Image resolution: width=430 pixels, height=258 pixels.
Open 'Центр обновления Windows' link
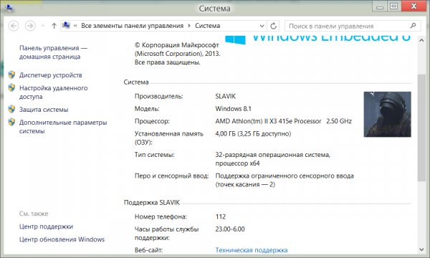click(62, 239)
